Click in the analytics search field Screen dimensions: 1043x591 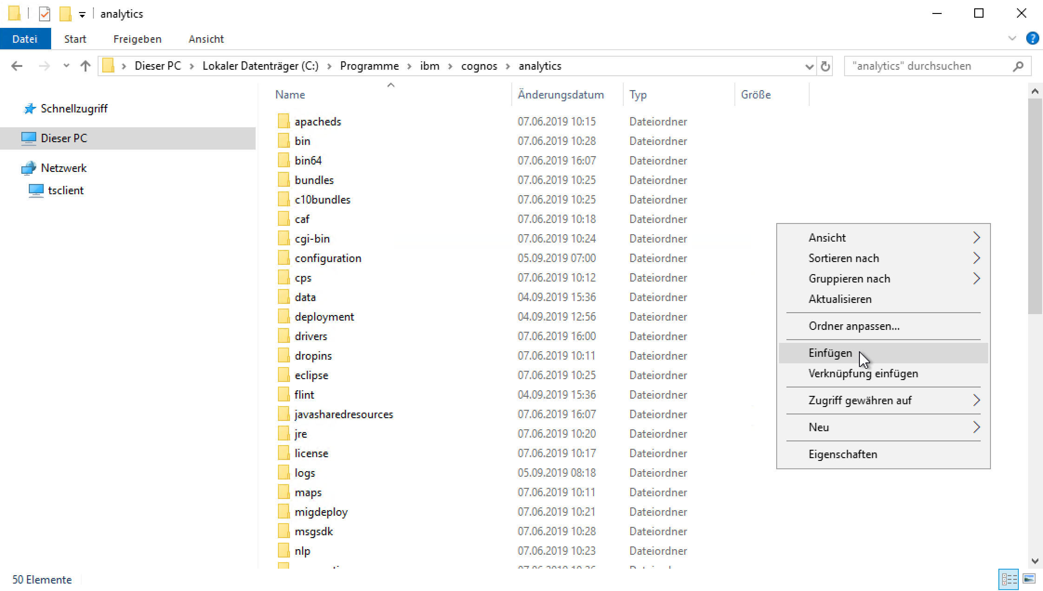[x=925, y=66]
